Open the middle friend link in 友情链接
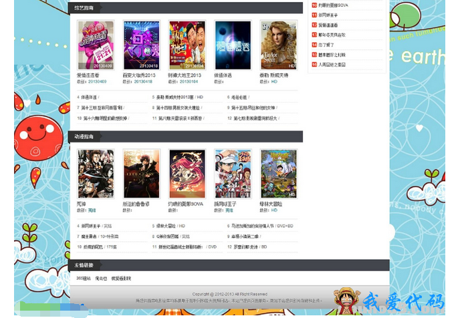456x318 pixels. 101,279
